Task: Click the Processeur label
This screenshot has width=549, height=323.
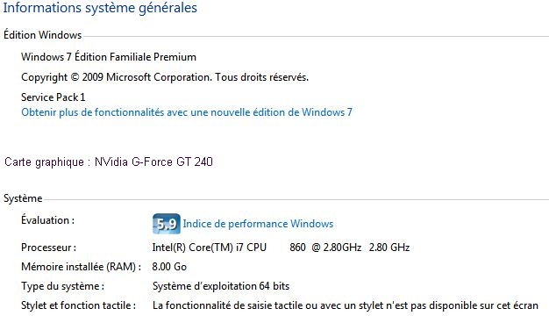Action: 48,248
